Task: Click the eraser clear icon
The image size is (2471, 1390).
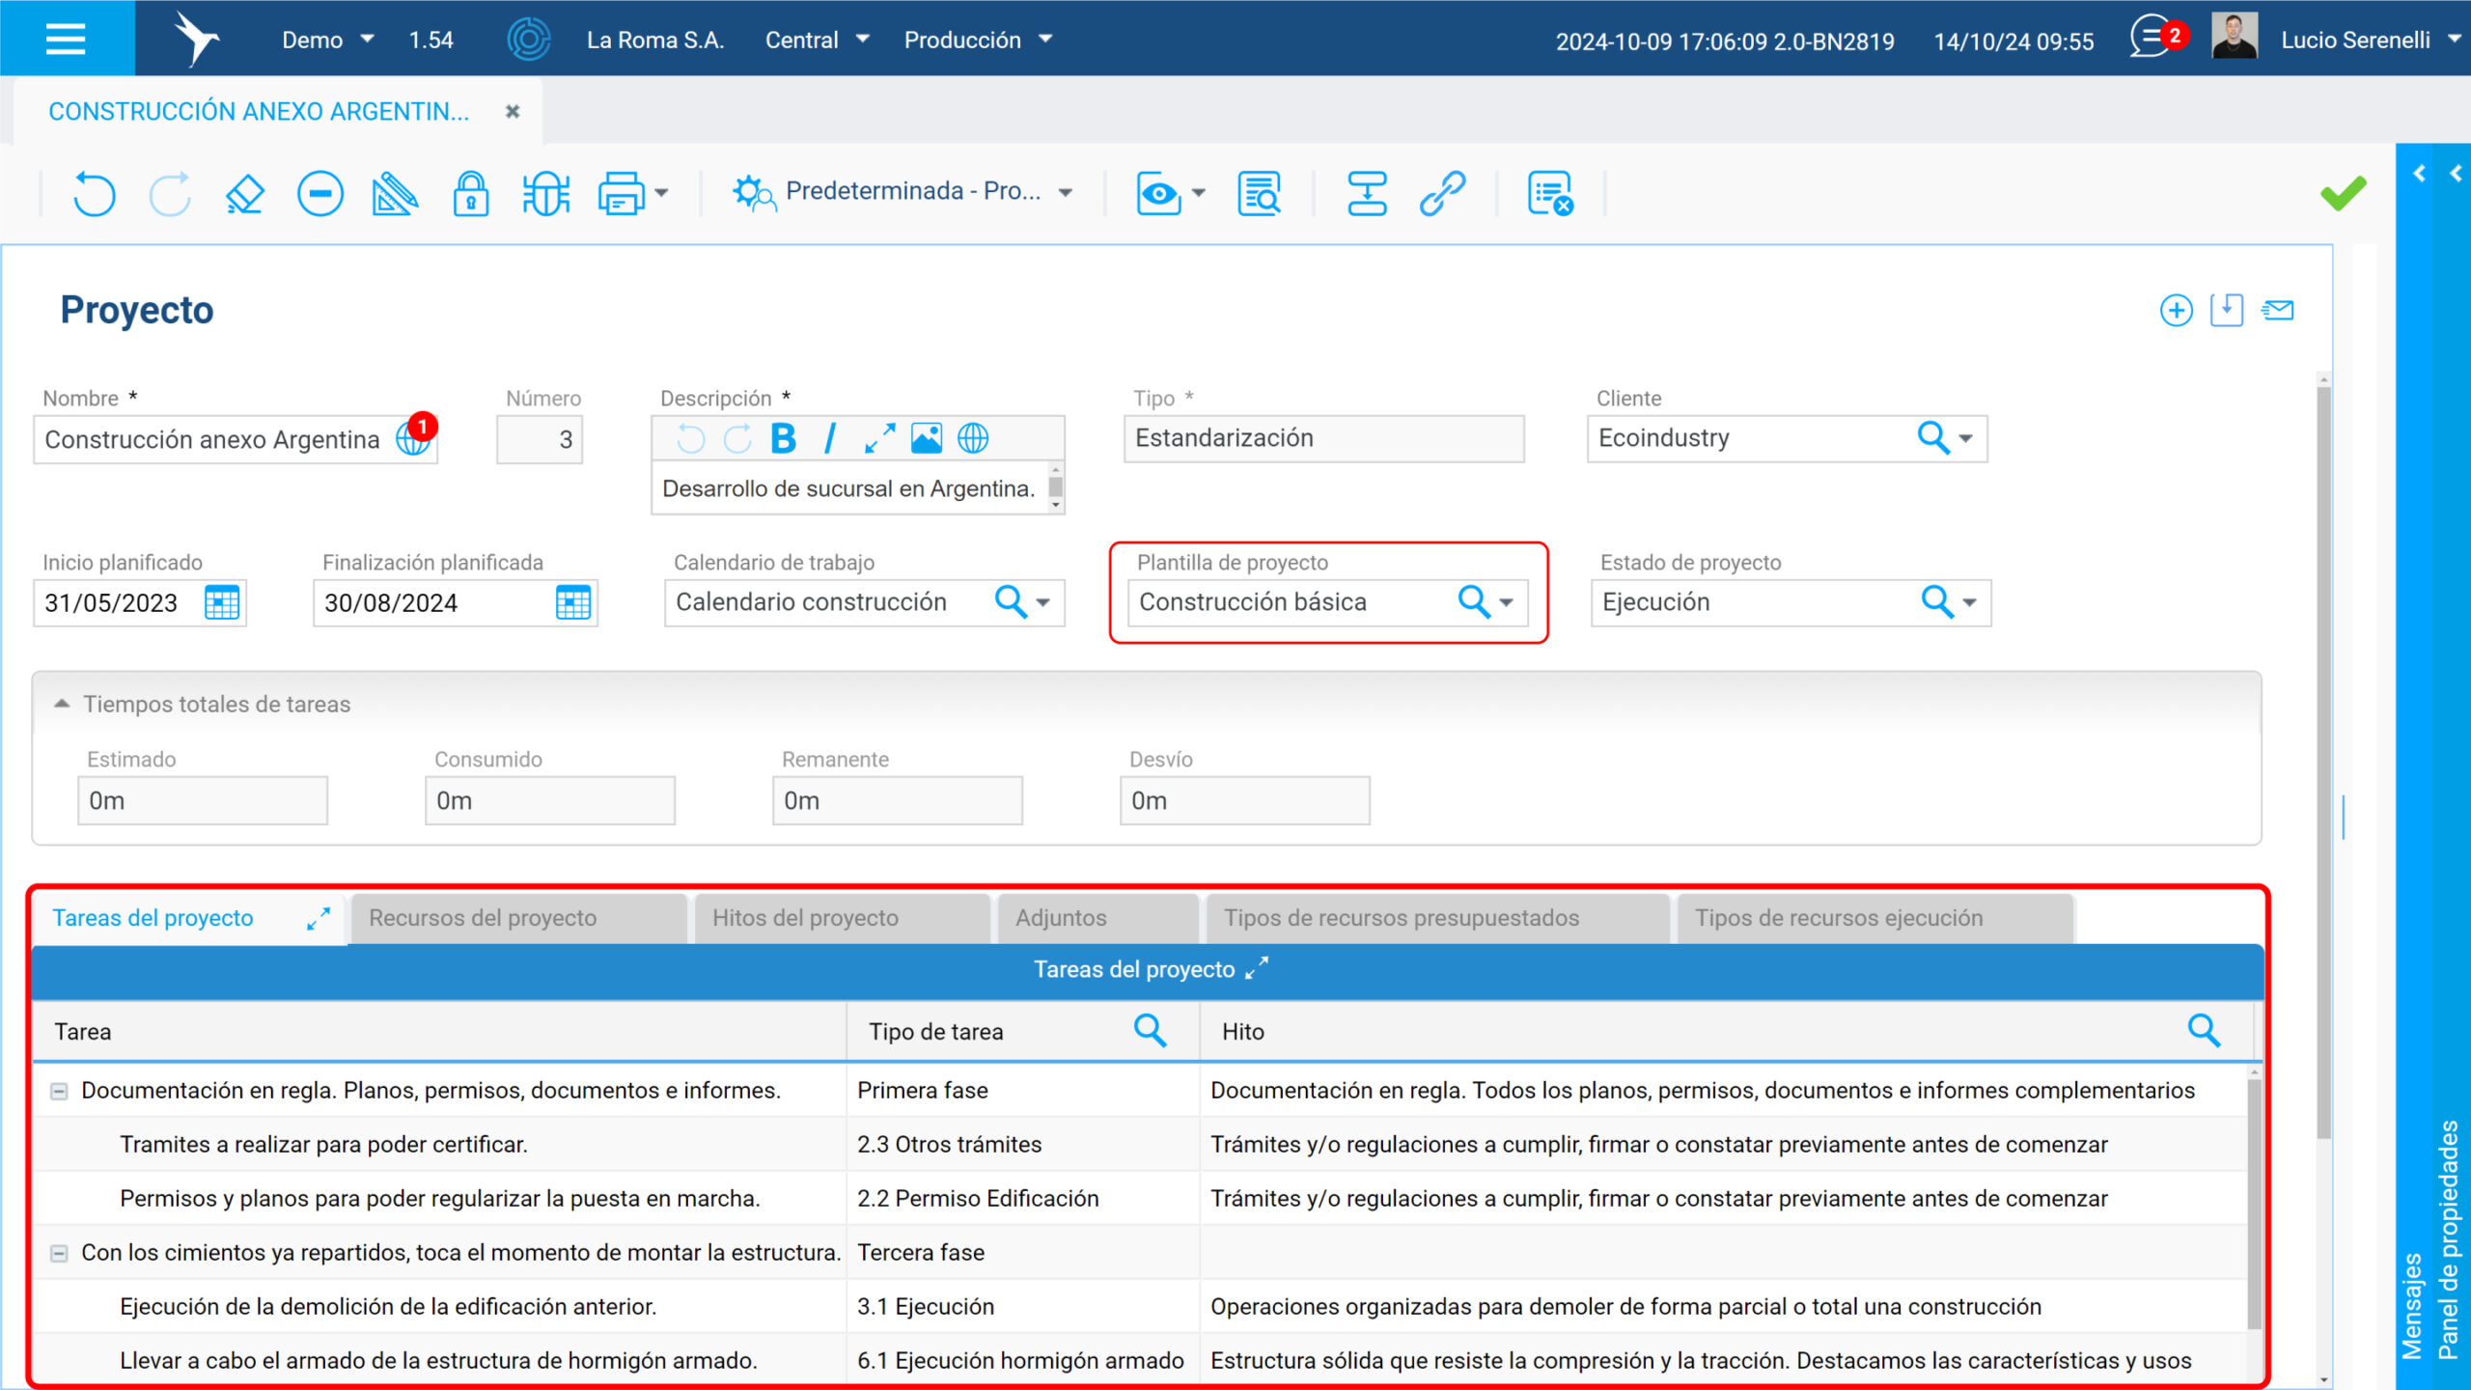Action: click(x=245, y=193)
